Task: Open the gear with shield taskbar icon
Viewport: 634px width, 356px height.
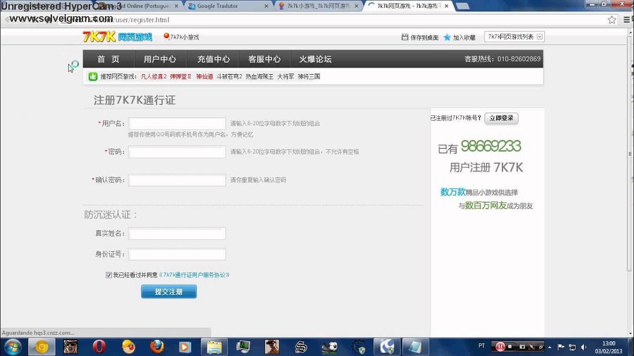Action: 358,347
